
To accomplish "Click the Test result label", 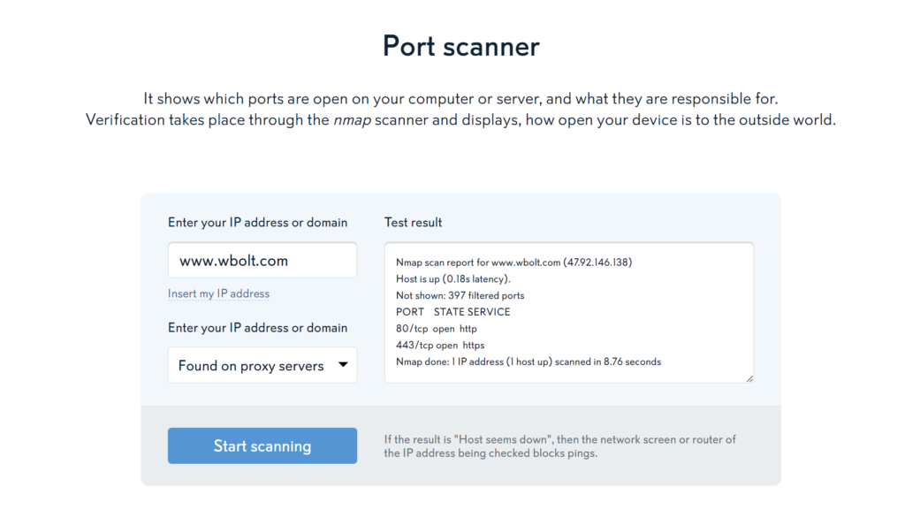I will (x=414, y=223).
